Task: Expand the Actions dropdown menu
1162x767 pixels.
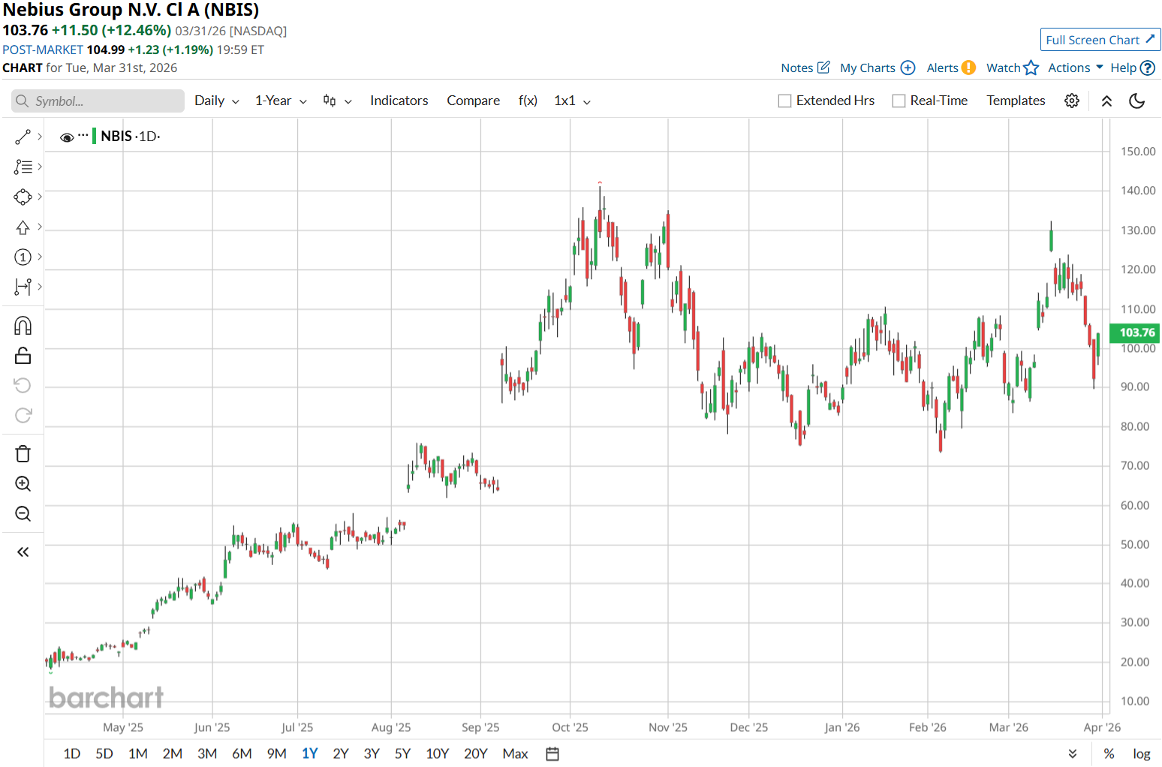Action: click(1076, 68)
